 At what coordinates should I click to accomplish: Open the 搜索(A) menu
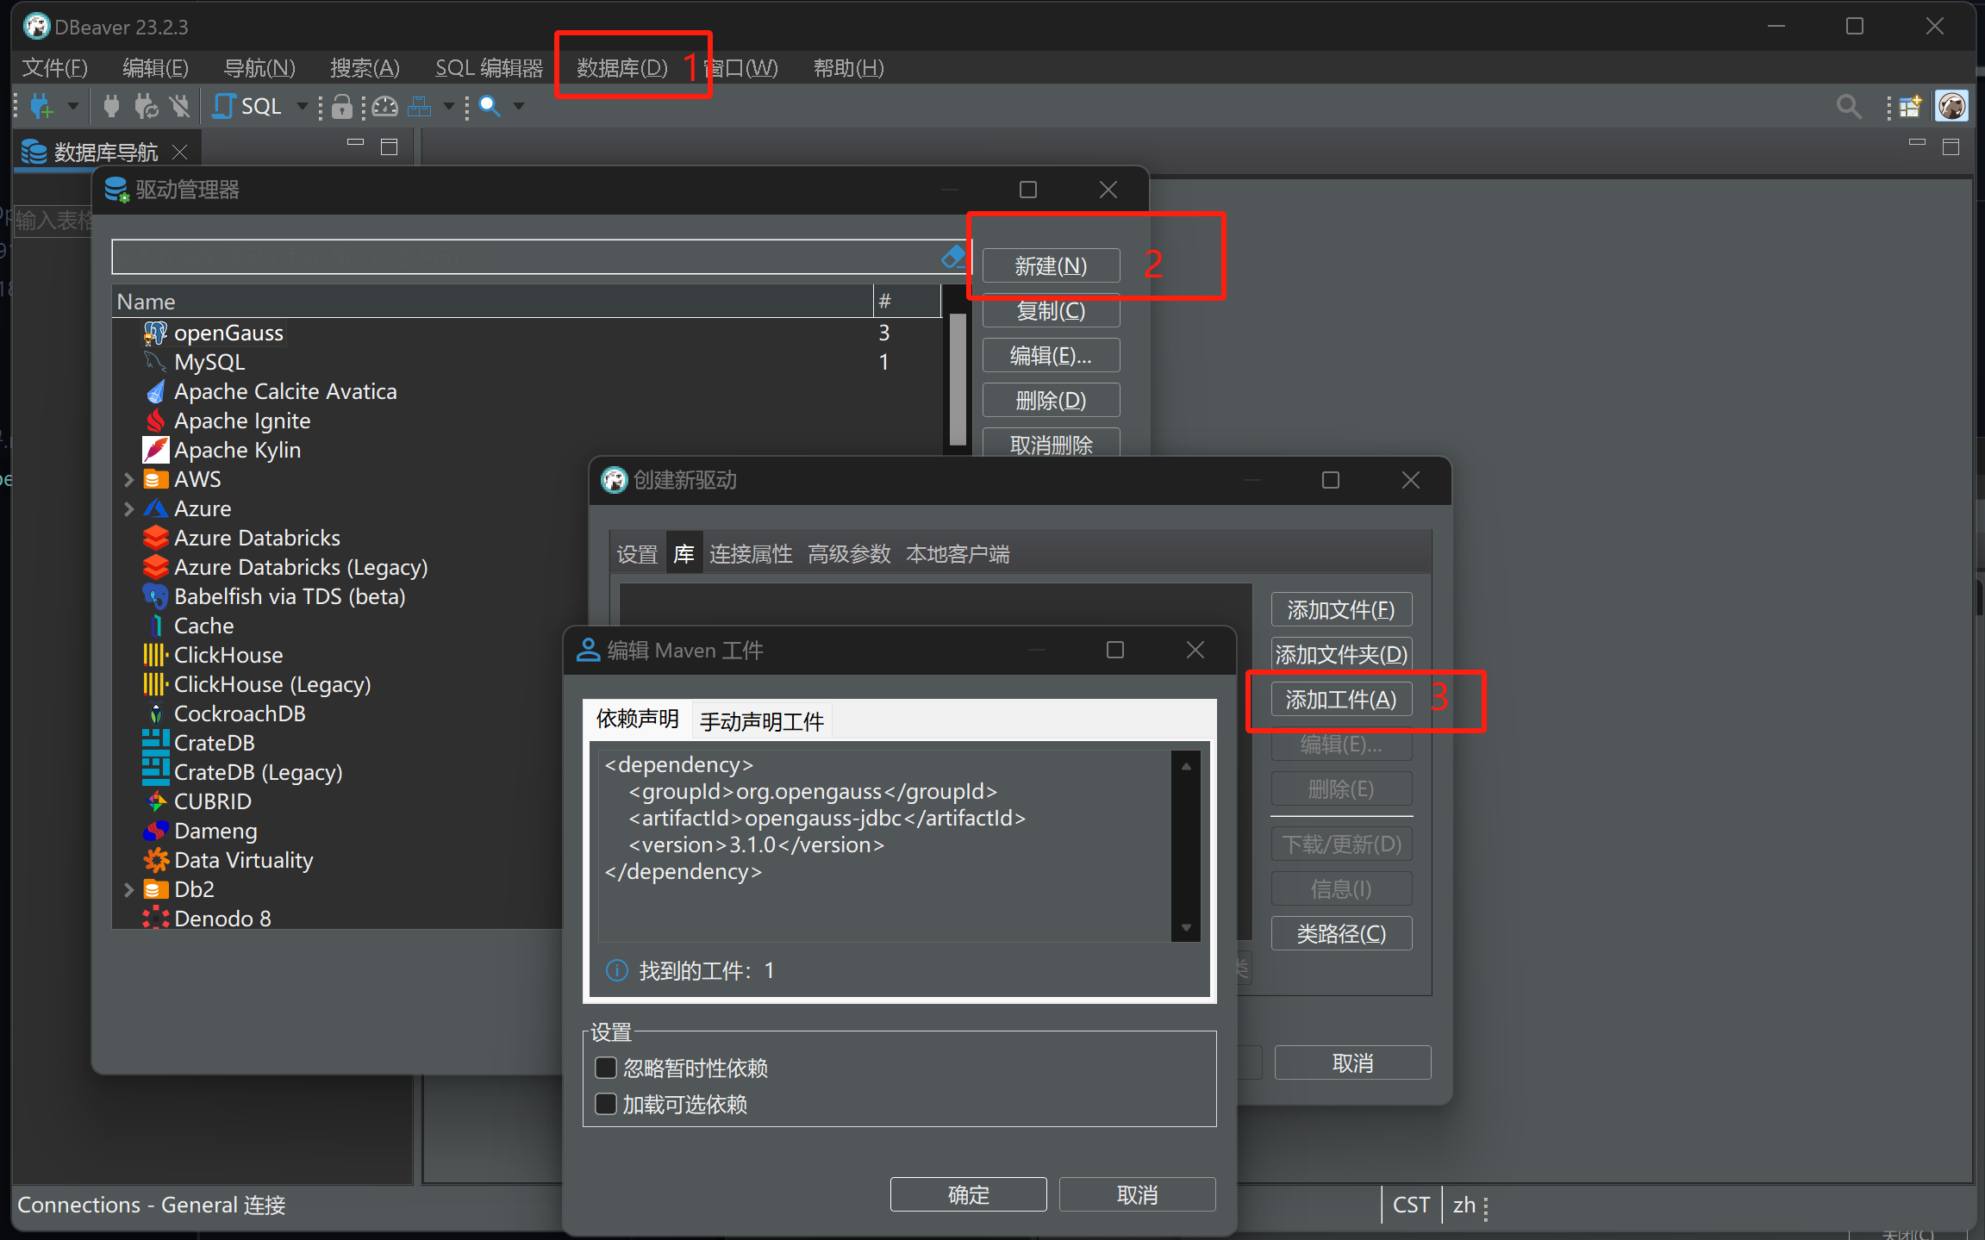pos(365,67)
